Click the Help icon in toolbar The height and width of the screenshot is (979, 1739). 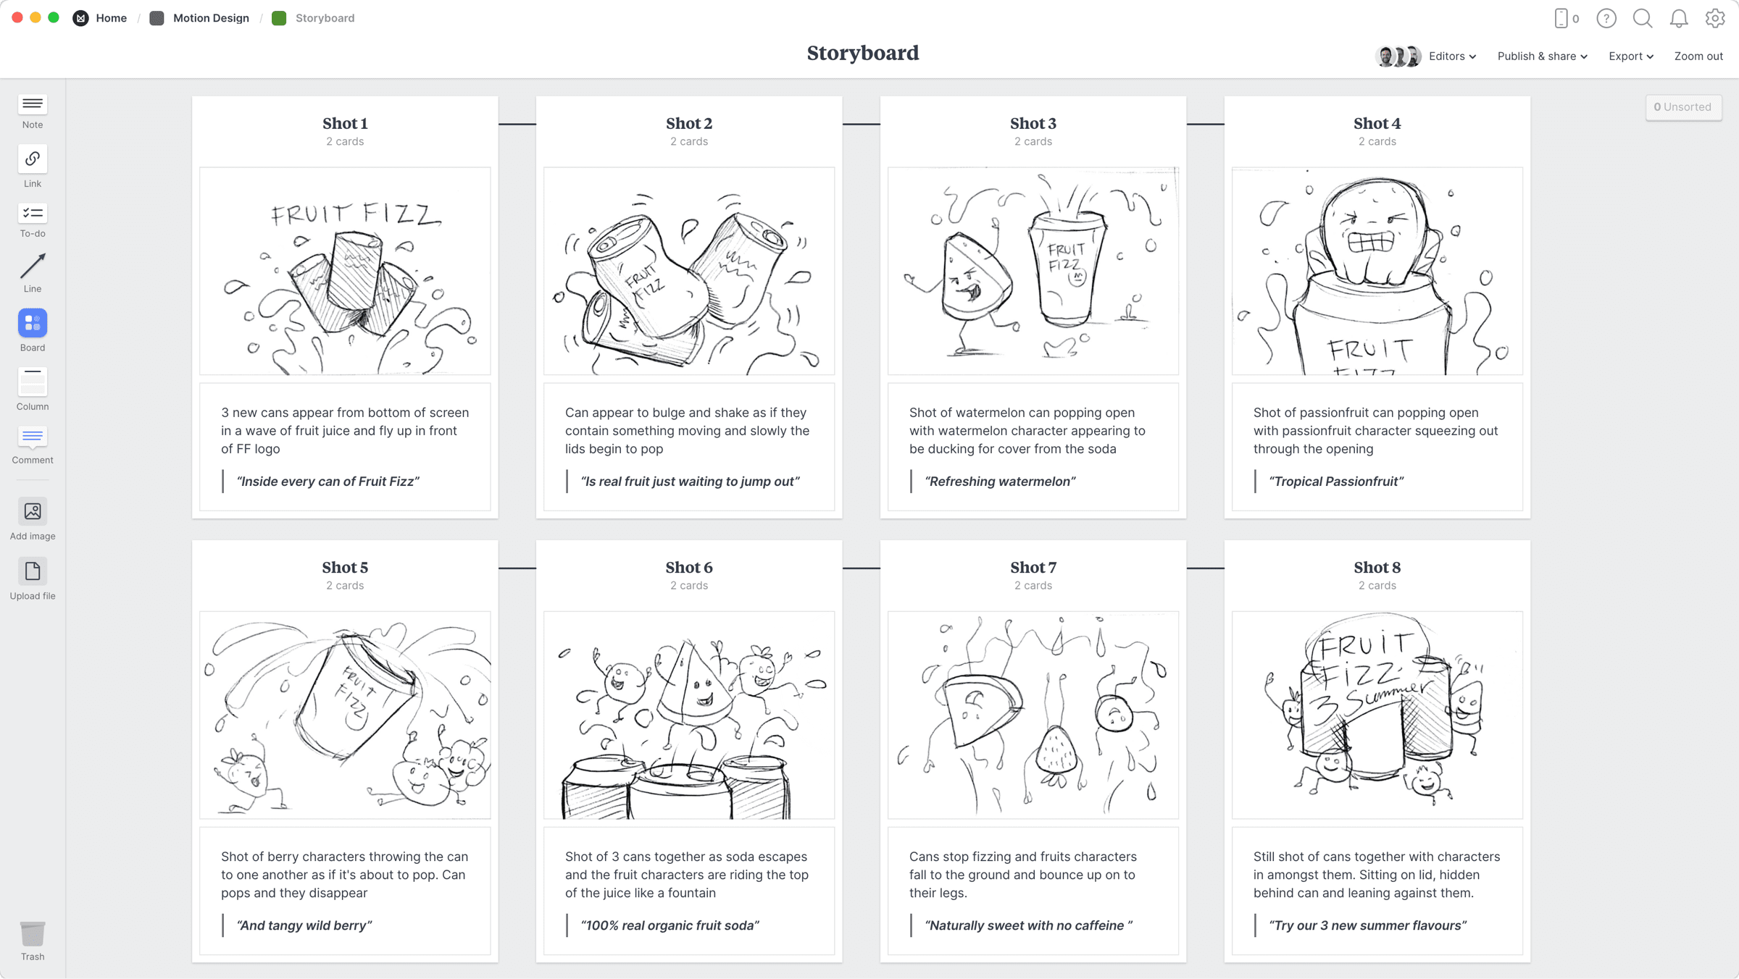coord(1606,18)
